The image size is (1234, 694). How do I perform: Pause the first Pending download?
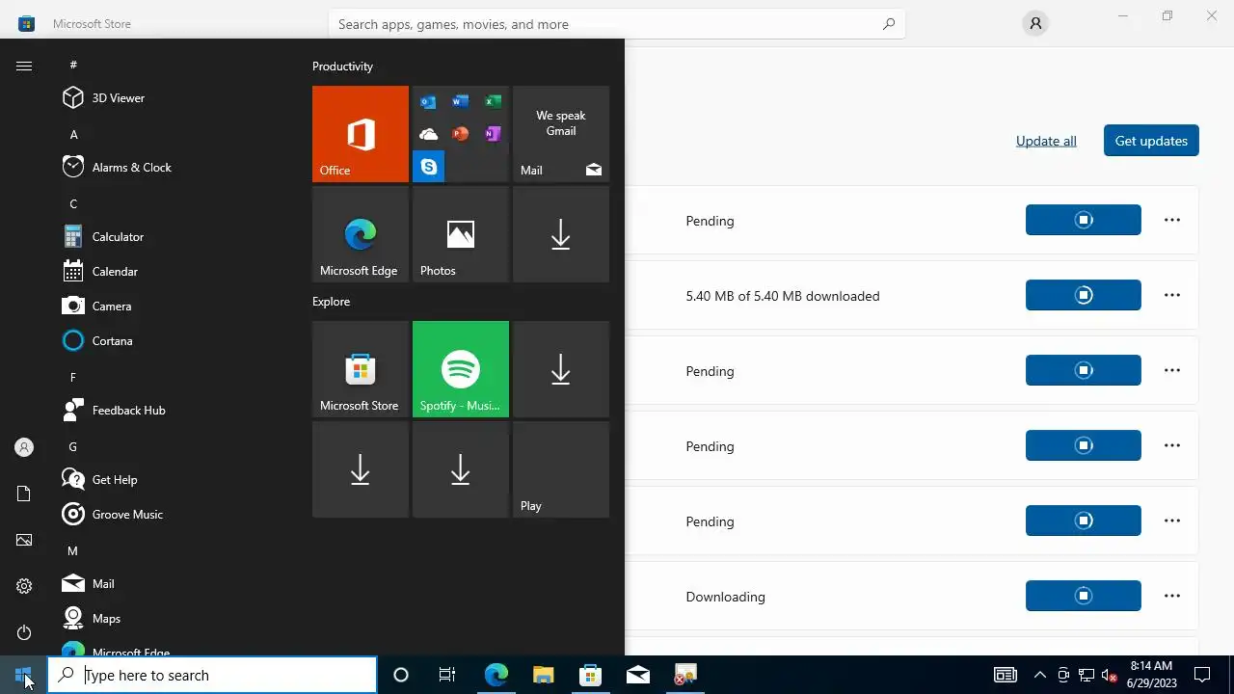1084,220
